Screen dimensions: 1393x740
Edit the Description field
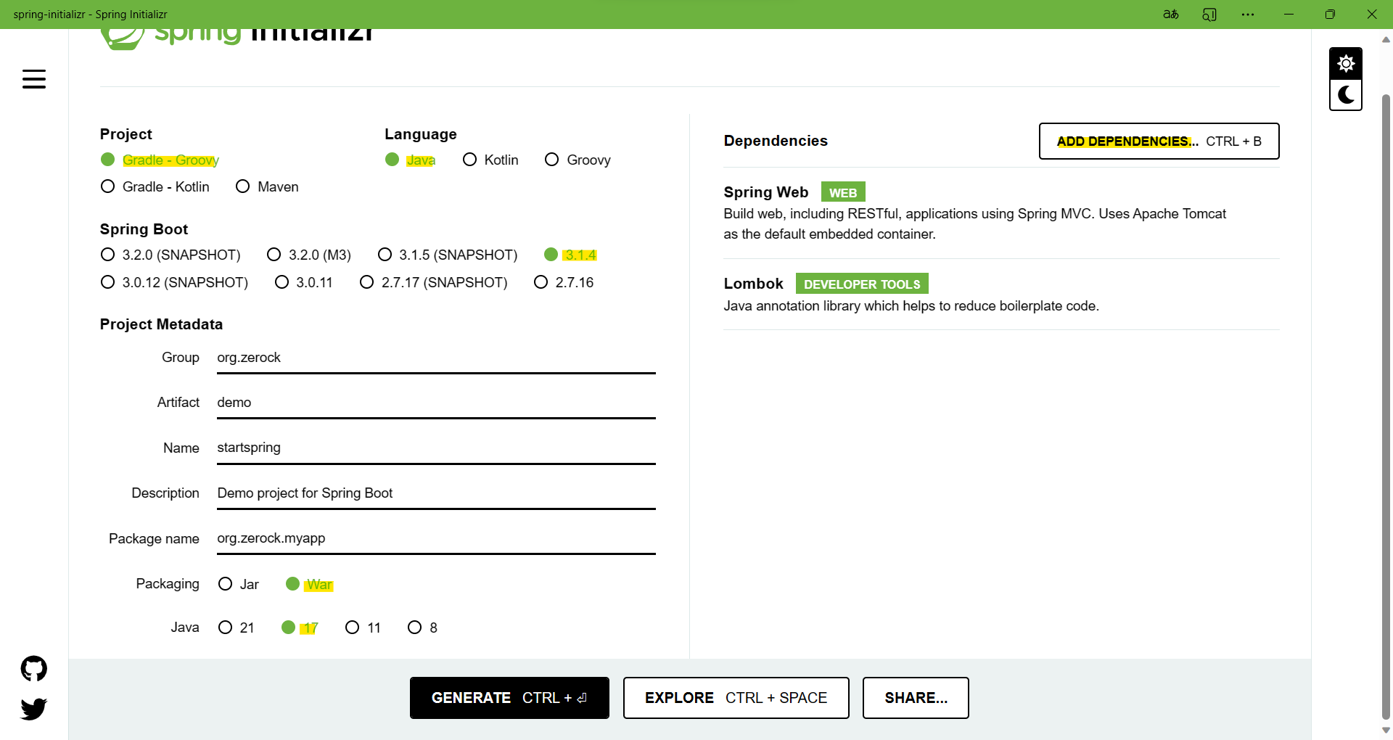coord(436,493)
